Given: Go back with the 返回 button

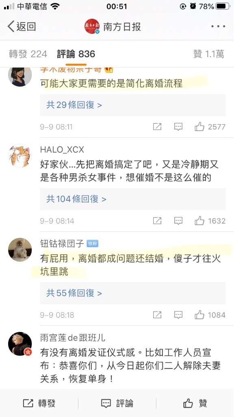Looking at the screenshot, I should [x=22, y=26].
